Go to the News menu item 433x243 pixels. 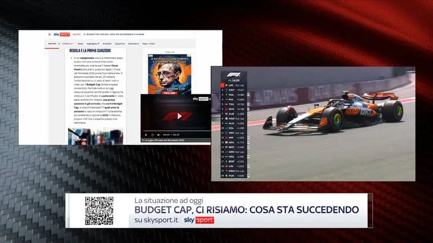80,44
